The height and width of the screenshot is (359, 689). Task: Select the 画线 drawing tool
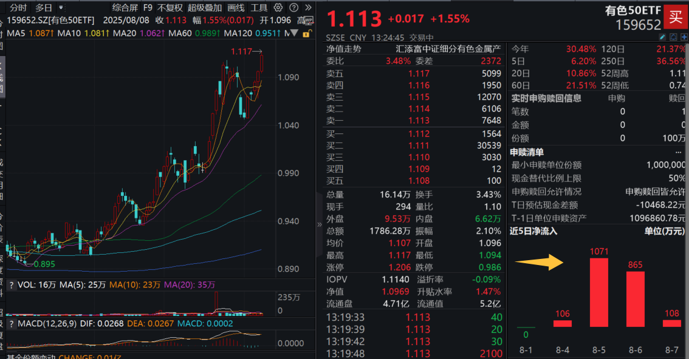[235, 8]
